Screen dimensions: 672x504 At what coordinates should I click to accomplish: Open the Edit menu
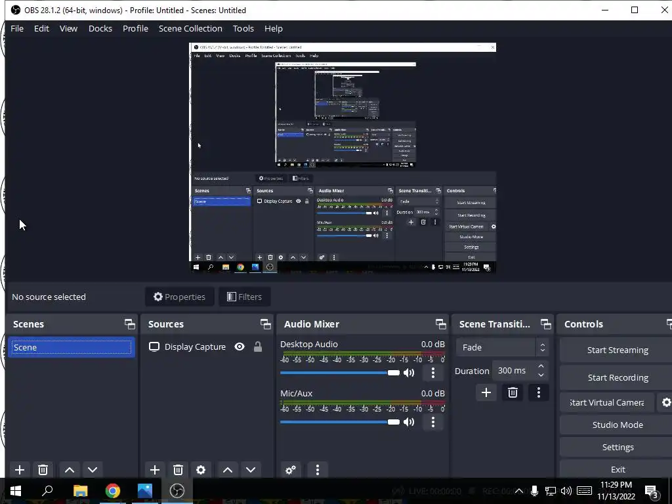[41, 28]
